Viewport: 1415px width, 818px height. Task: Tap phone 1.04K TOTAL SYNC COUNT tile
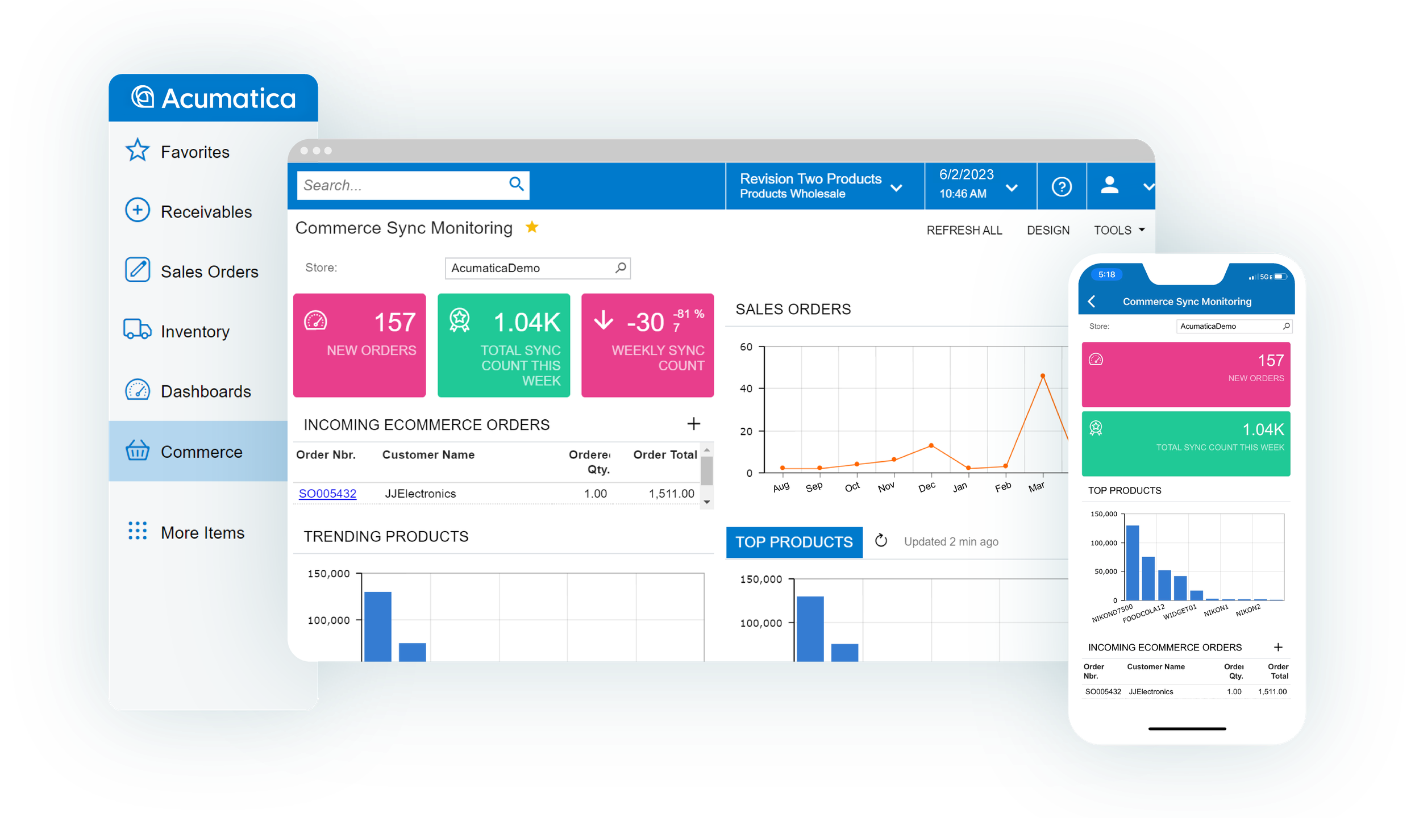(x=1186, y=443)
